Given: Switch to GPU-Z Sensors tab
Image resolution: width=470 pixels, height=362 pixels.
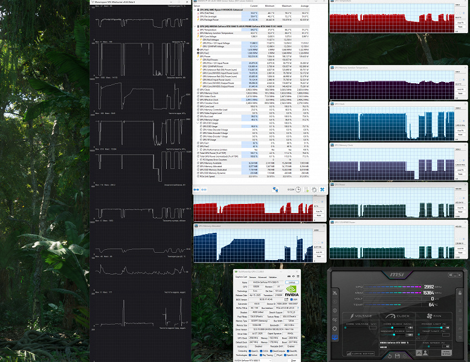Looking at the screenshot, I should pos(253,278).
